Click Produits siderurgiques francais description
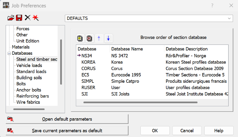The width and height of the screenshot is (238, 137). pyautogui.click(x=196, y=81)
